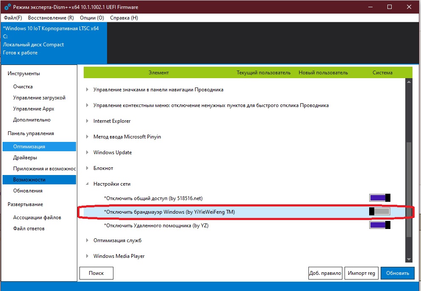Image resolution: width=421 pixels, height=291 pixels.
Task: Expand Оптимизация служб group
Action: [x=87, y=240]
